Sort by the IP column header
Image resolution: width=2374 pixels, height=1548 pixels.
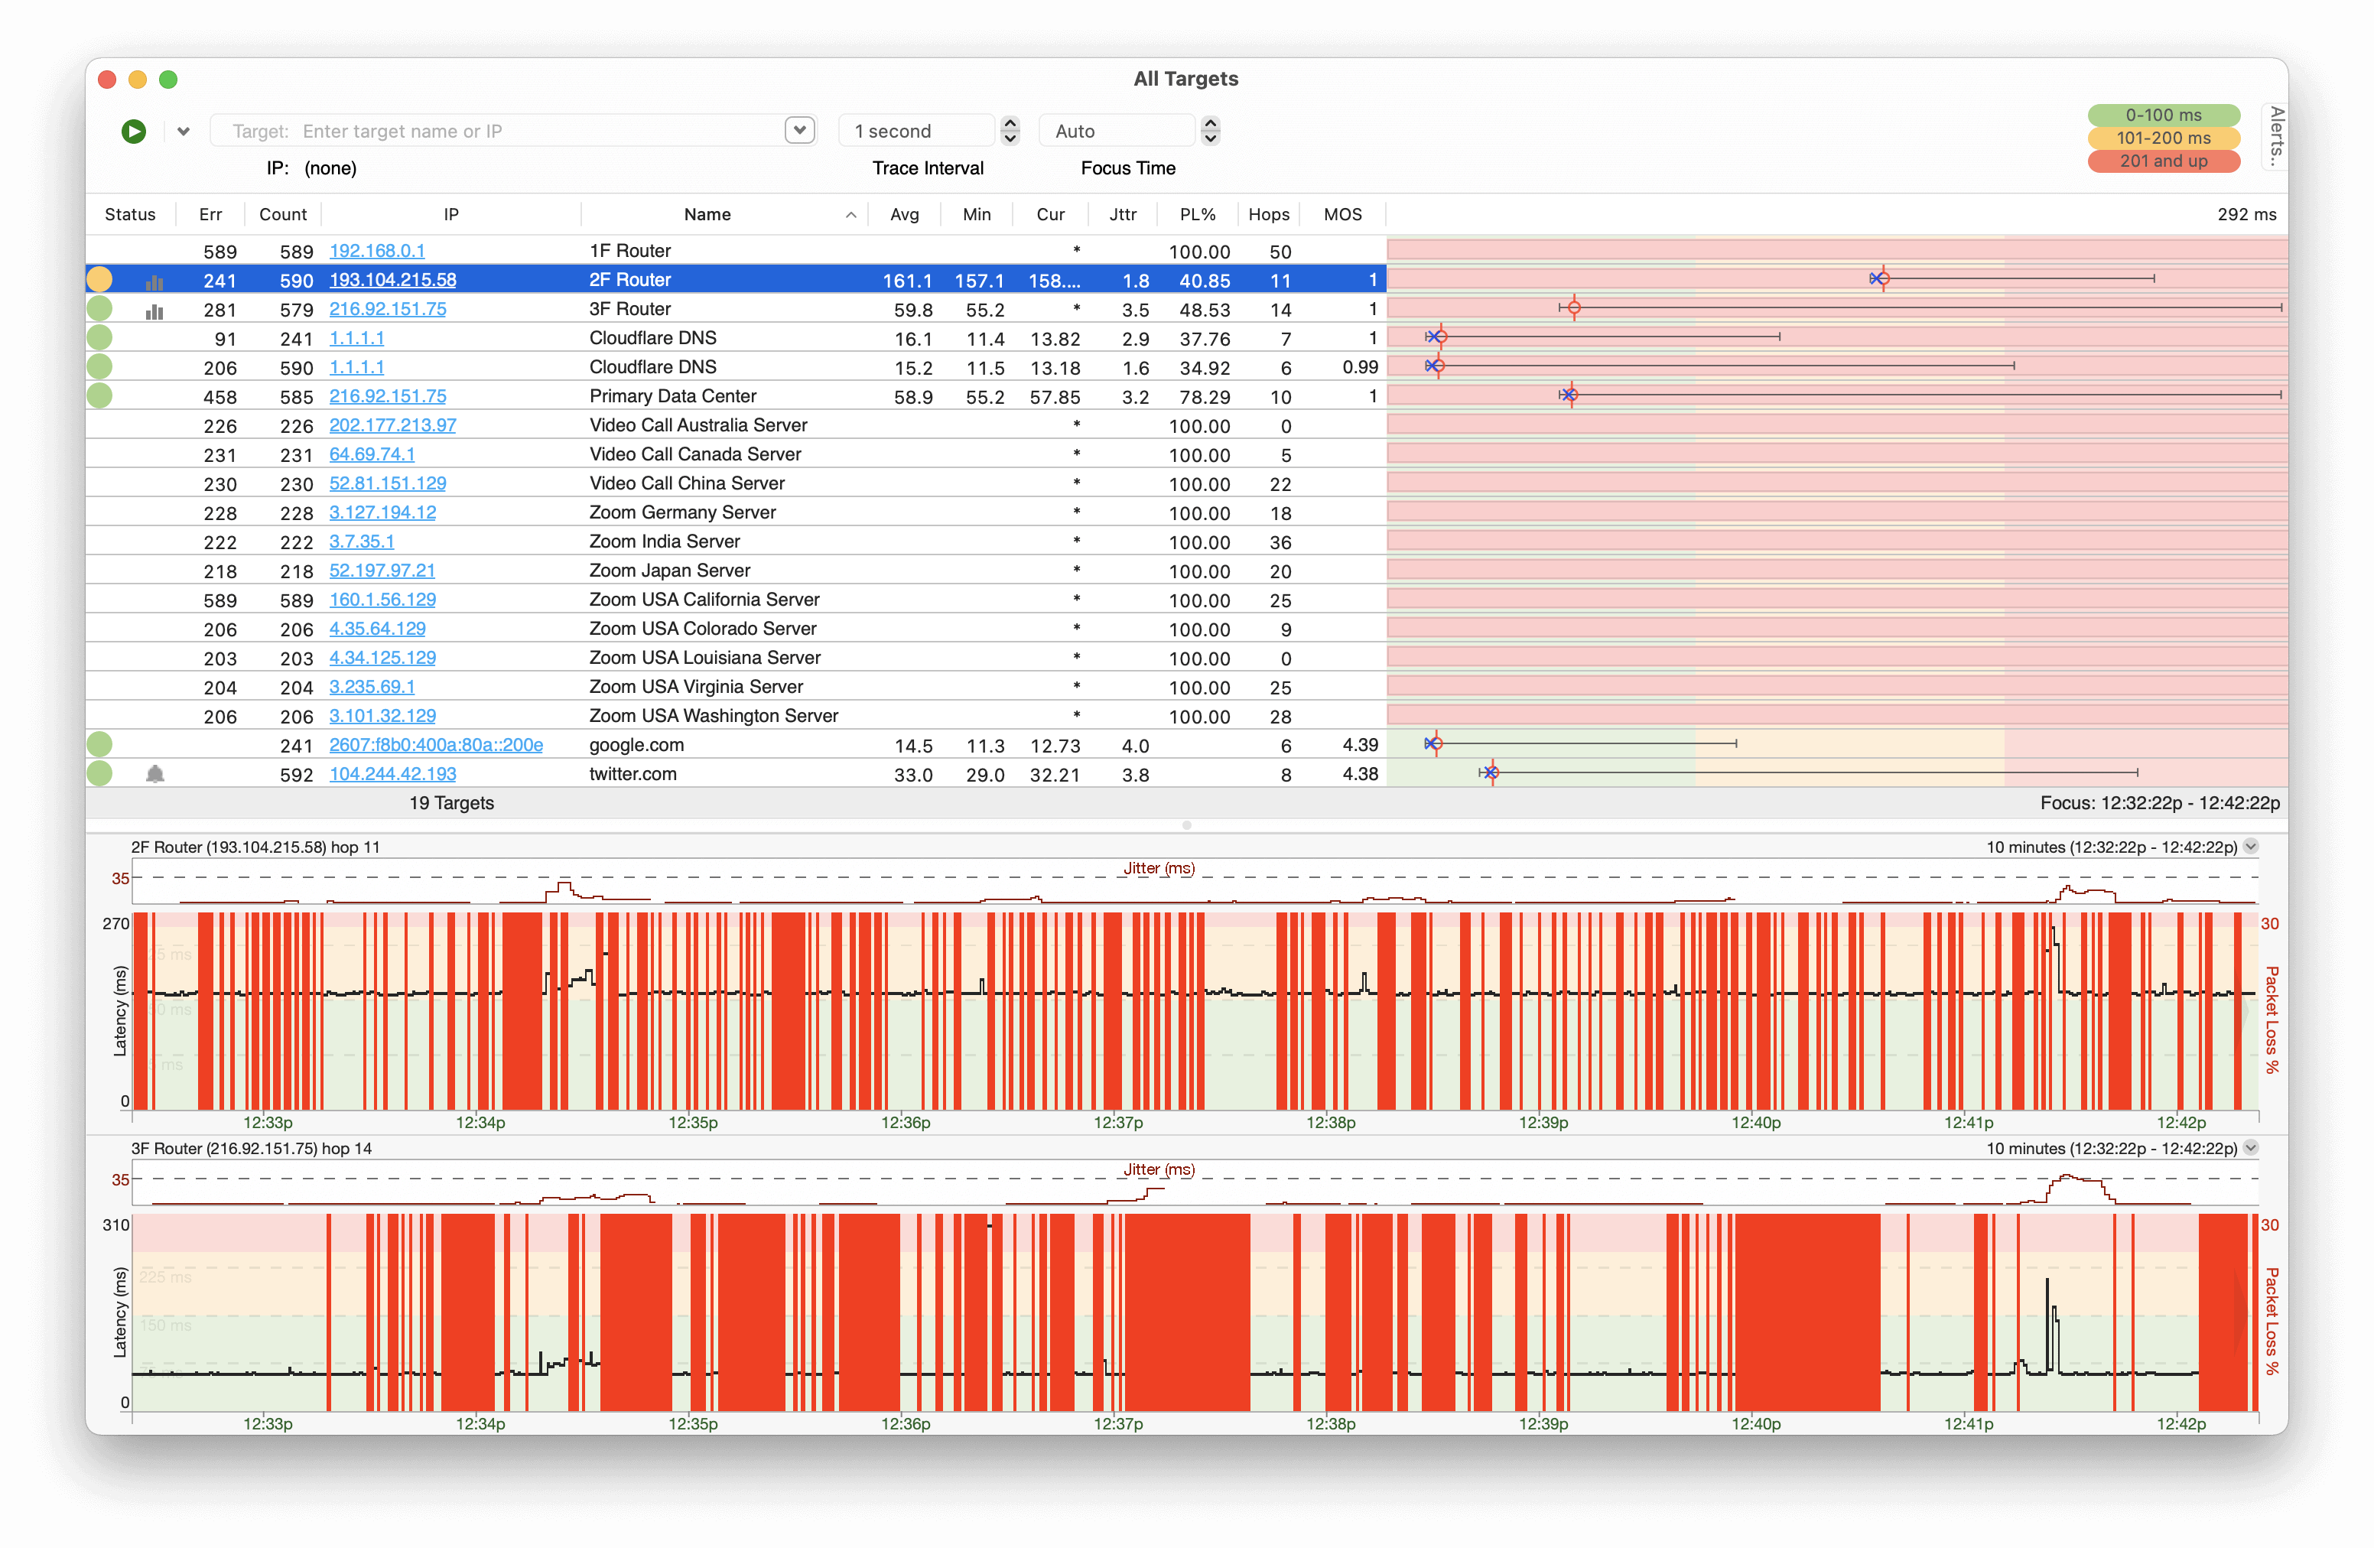click(450, 214)
